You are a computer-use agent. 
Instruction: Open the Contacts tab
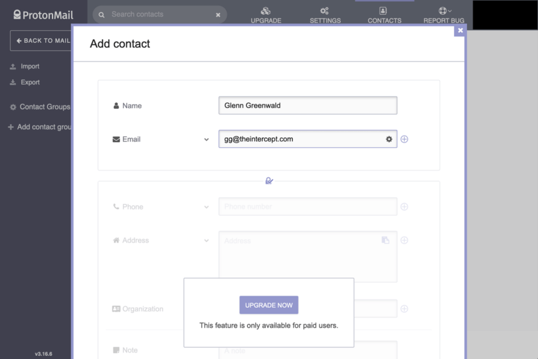[384, 15]
